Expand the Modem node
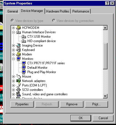This screenshot has height=125, width=116. point(13,54)
